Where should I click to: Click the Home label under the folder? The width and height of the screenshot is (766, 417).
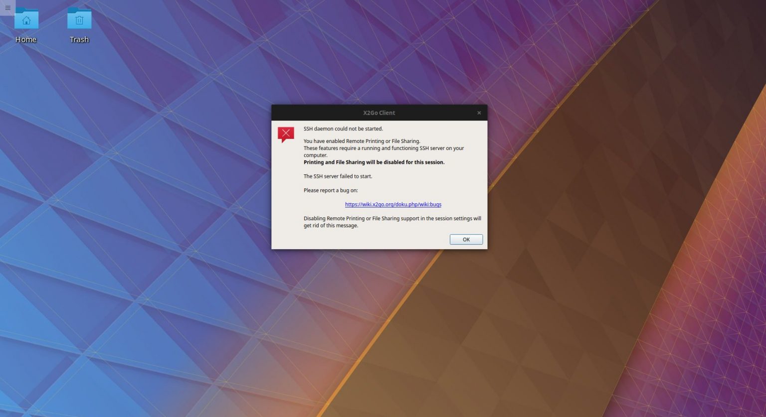tap(26, 39)
